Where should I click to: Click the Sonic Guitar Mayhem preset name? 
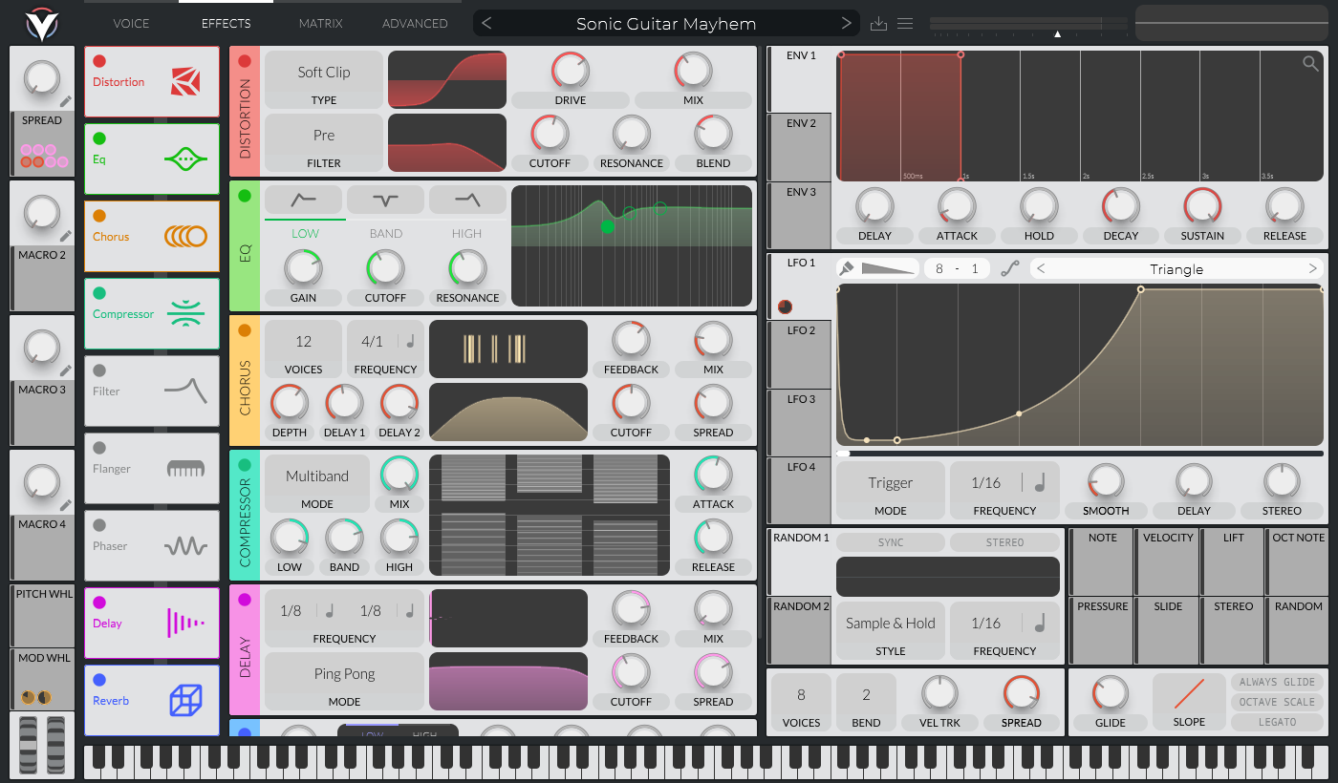(x=666, y=24)
